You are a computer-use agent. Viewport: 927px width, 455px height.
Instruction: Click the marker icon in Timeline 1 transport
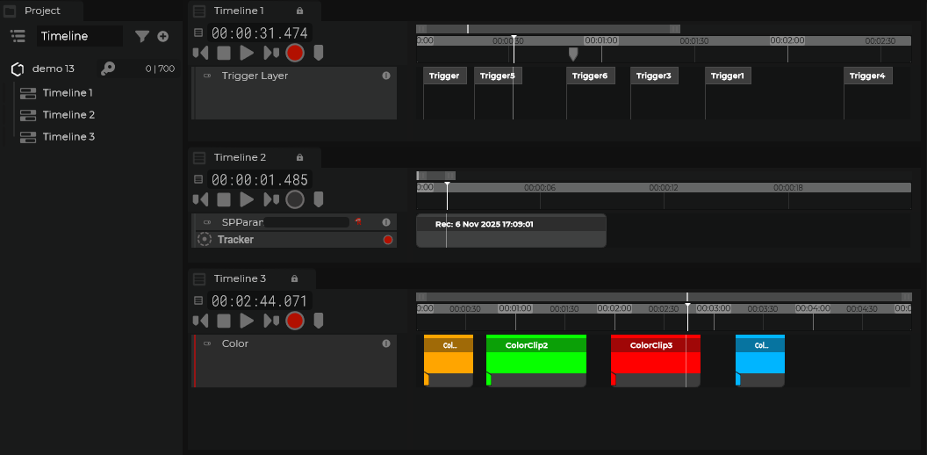(x=319, y=53)
